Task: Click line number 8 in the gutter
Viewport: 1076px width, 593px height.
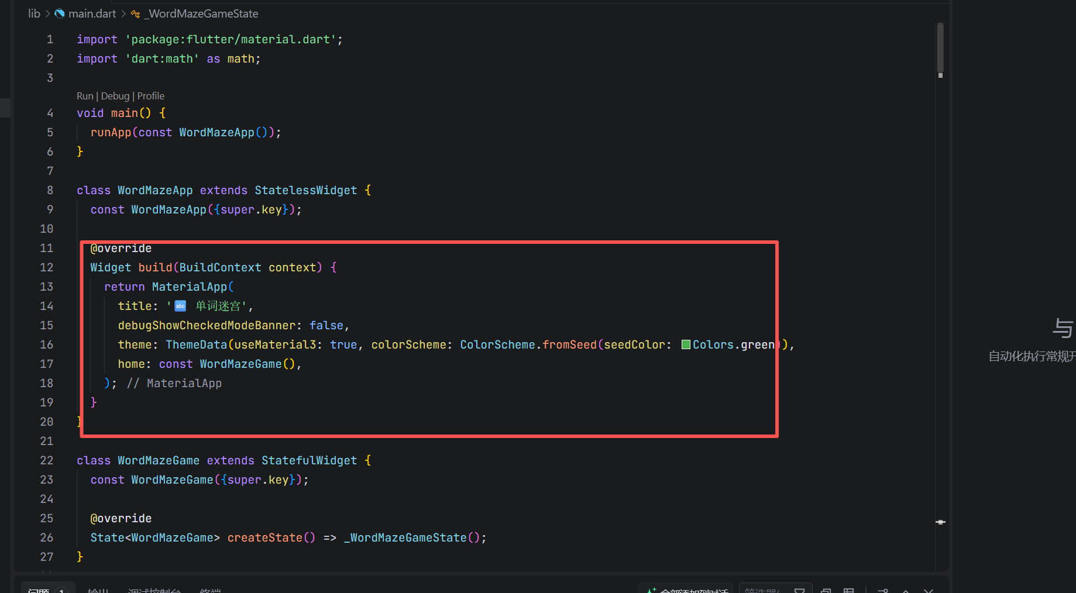Action: 50,190
